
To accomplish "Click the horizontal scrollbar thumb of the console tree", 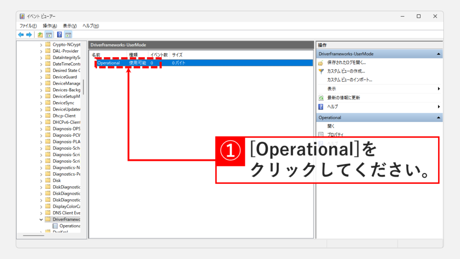I will pyautogui.click(x=33, y=236).
